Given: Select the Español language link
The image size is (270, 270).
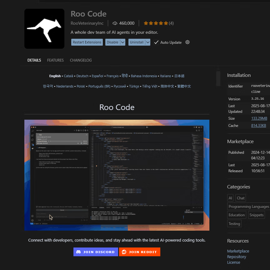Looking at the screenshot, I should click(x=97, y=76).
